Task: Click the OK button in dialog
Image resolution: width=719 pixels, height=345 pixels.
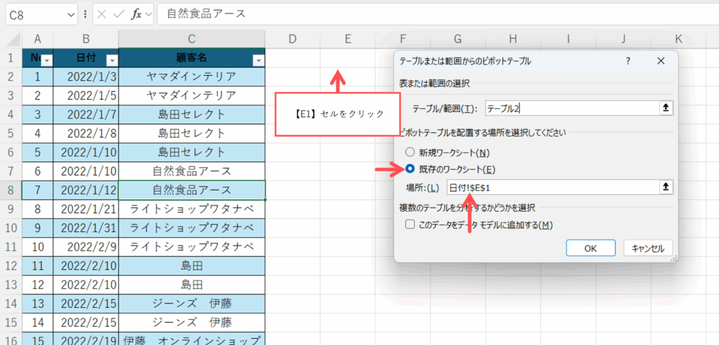Action: 591,248
